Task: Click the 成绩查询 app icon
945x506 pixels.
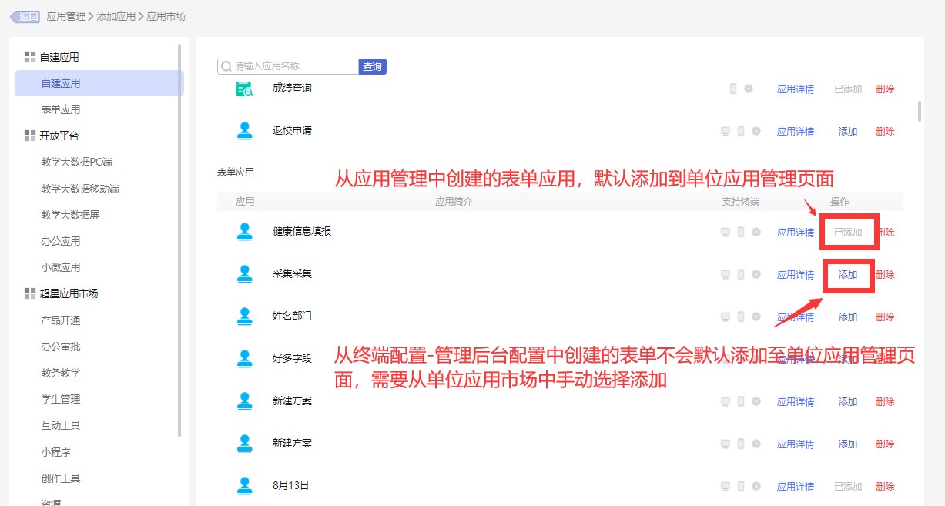Action: click(x=245, y=89)
